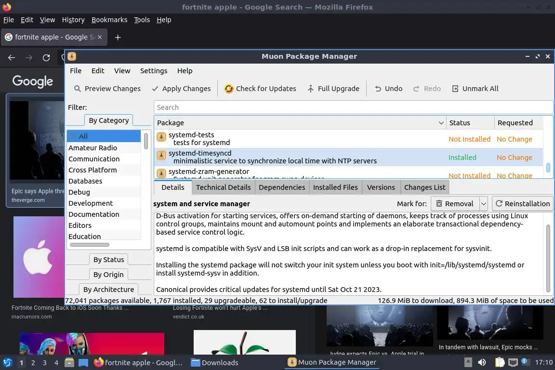This screenshot has height=370, width=555.
Task: Expand the By Status filter section
Action: point(109,260)
